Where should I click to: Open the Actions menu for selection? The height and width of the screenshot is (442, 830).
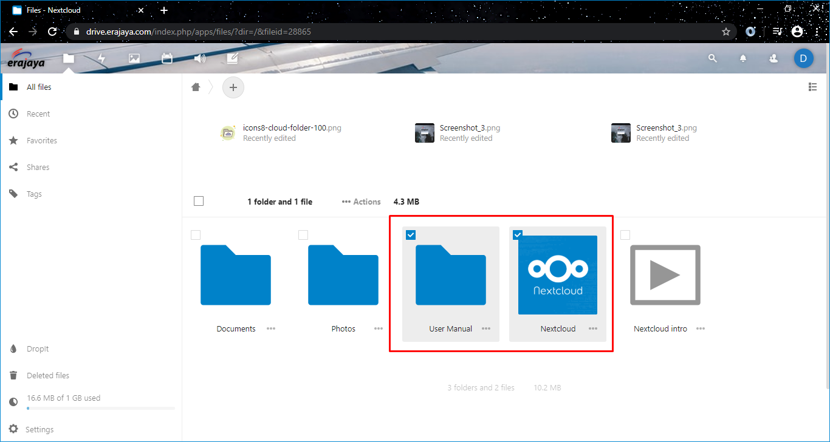(x=362, y=202)
